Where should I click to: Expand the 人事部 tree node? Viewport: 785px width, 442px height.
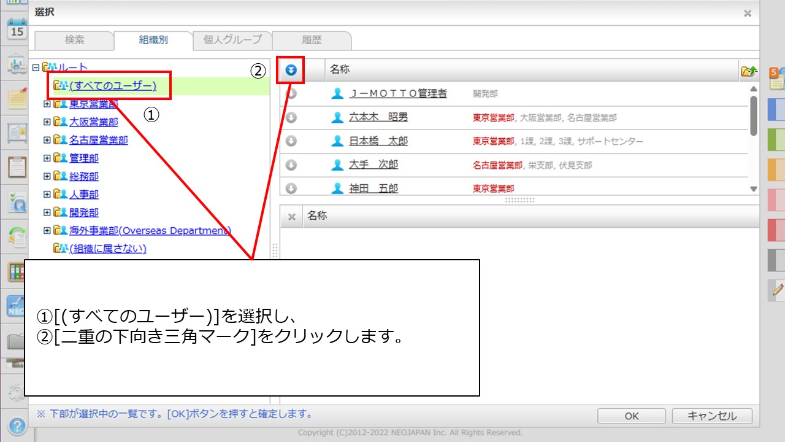[x=47, y=195]
